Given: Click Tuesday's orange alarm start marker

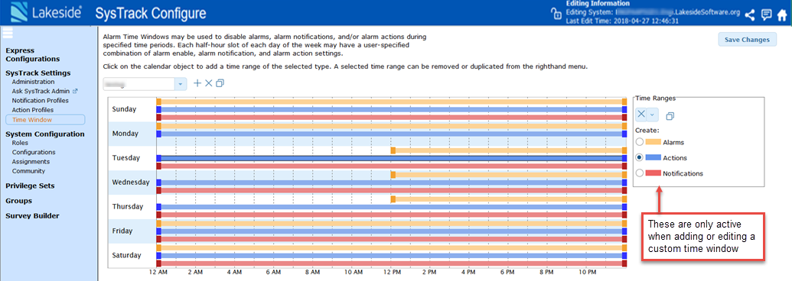Looking at the screenshot, I should [393, 150].
